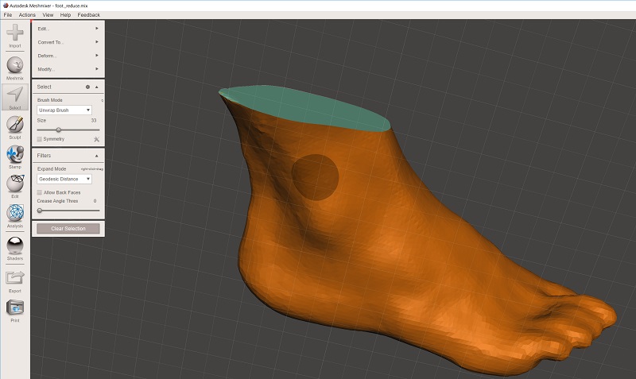Open the Help menu
636x379 pixels.
point(65,14)
